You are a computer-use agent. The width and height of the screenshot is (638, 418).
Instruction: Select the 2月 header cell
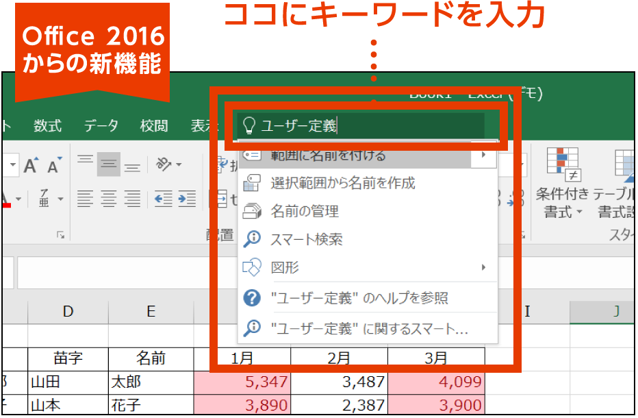pyautogui.click(x=340, y=358)
